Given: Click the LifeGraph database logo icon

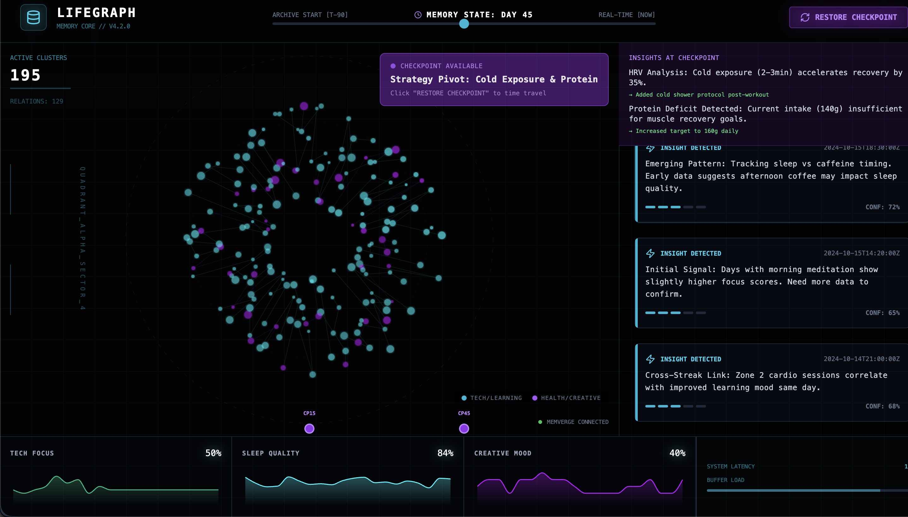Looking at the screenshot, I should pyautogui.click(x=33, y=17).
